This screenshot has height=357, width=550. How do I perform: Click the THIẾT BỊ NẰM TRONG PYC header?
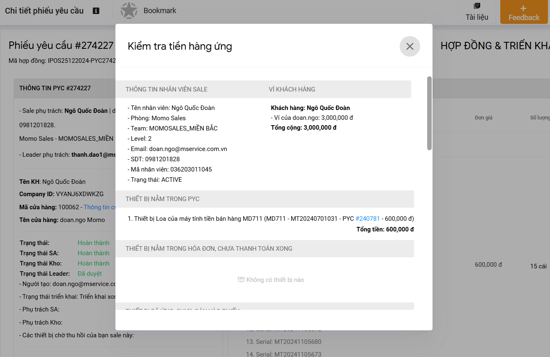coord(163,199)
